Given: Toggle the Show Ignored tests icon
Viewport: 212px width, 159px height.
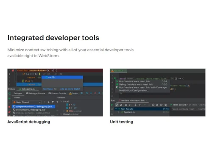Looking at the screenshot, I should click(x=121, y=105).
